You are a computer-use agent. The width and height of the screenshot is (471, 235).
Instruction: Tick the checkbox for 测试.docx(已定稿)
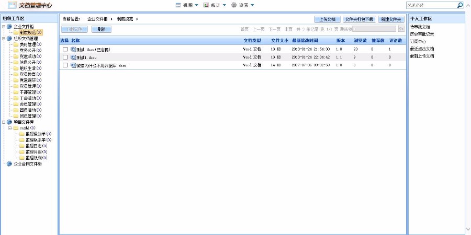(65, 50)
